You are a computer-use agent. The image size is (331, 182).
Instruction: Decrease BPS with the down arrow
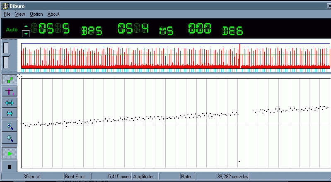pos(26,34)
